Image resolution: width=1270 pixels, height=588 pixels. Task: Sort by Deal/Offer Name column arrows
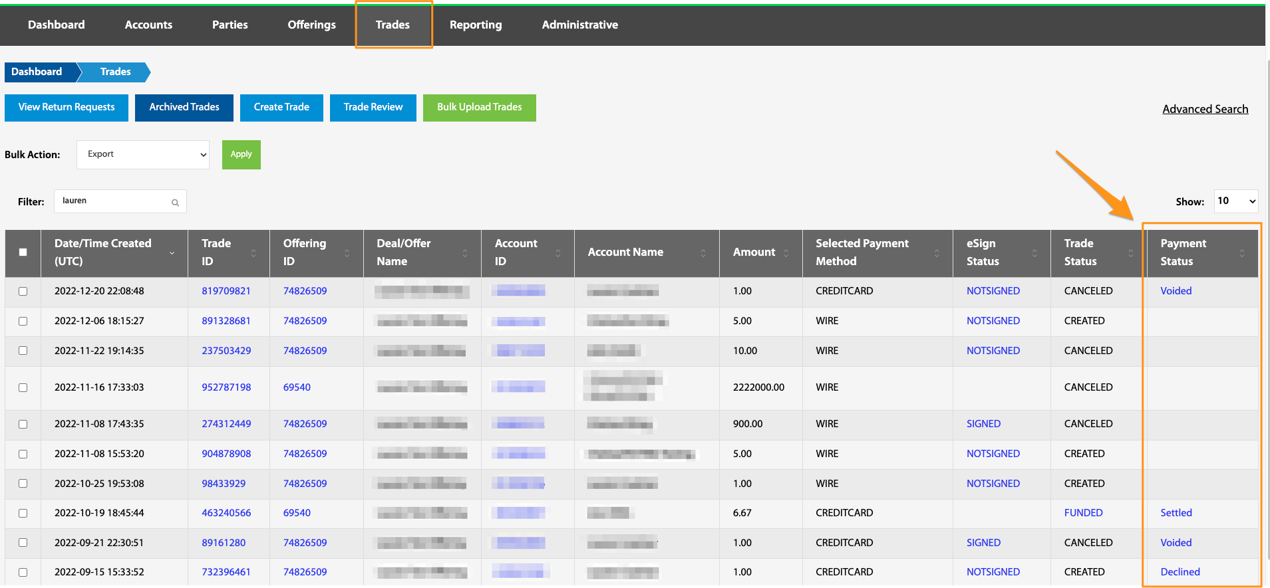(x=465, y=253)
